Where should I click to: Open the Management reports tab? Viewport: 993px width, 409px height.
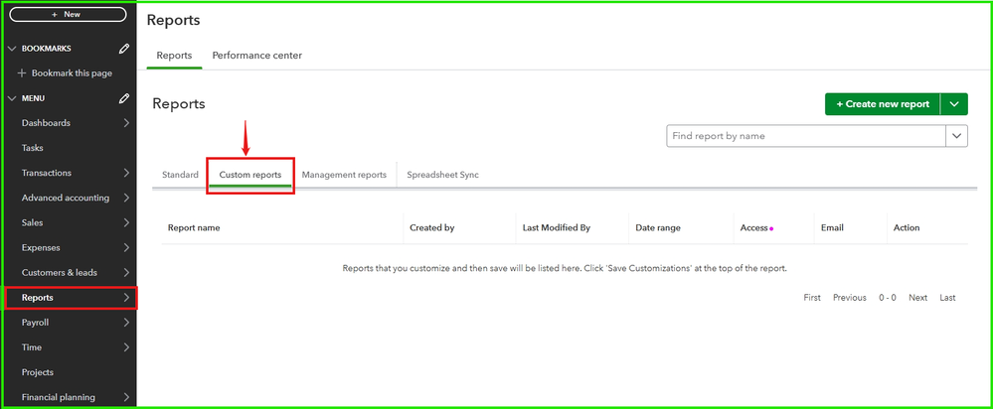(344, 175)
